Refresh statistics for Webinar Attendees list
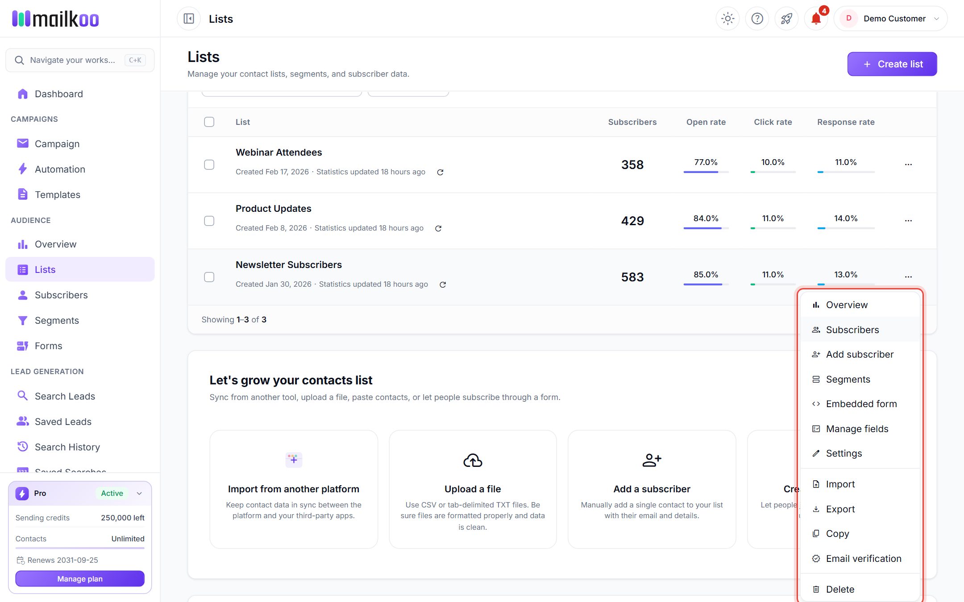 [440, 172]
